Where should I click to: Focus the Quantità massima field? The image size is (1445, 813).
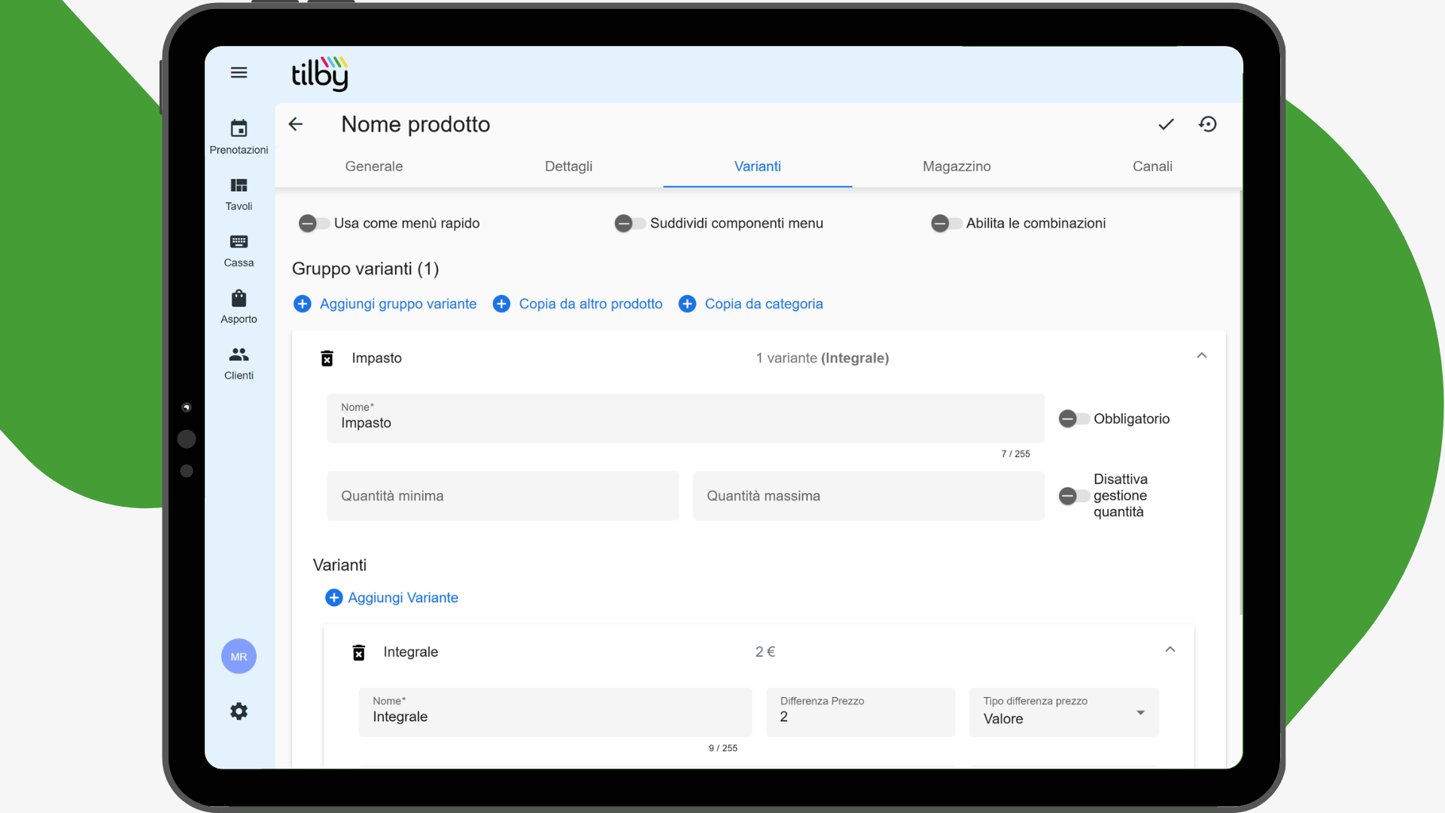(x=869, y=496)
